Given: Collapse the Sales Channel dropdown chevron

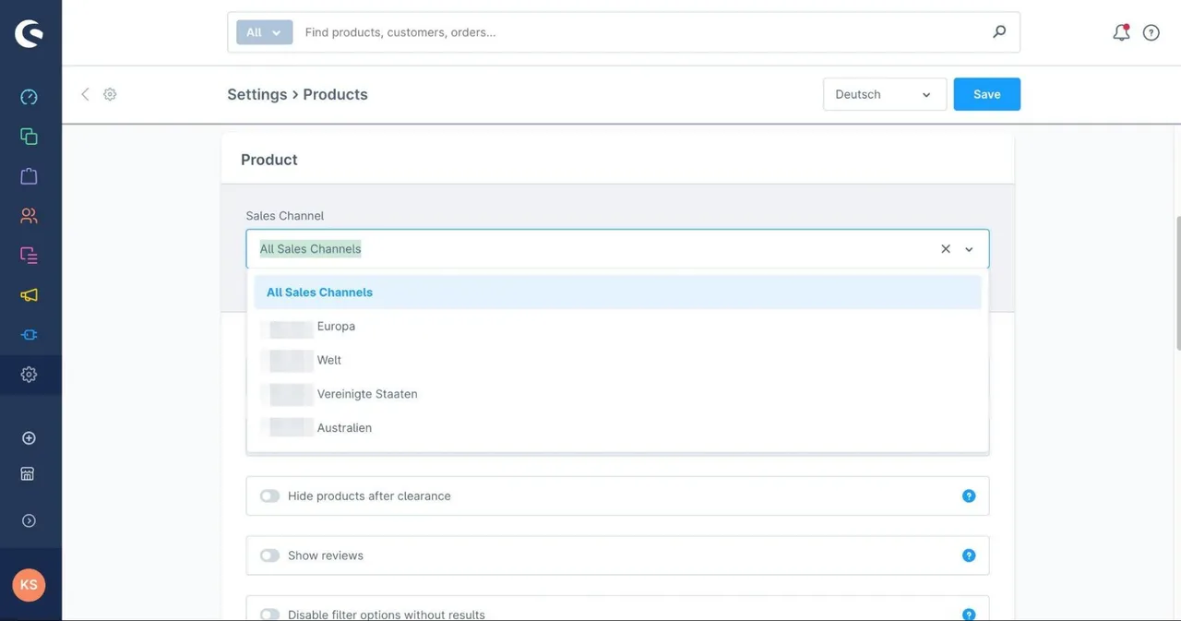Looking at the screenshot, I should (969, 249).
